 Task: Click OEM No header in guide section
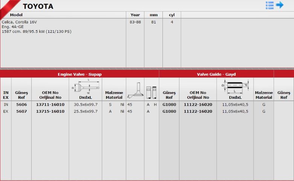198,95
